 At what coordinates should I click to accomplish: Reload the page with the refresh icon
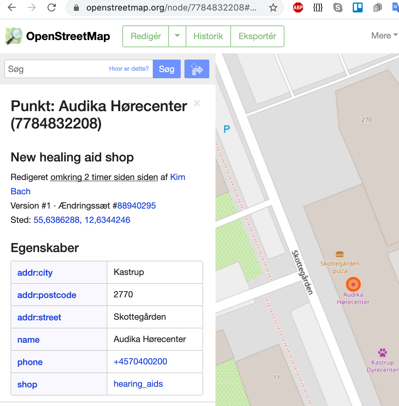[x=52, y=7]
